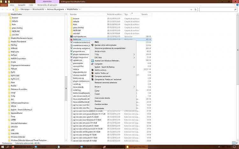Select NVIDIA Corporation in the folder tree
Screen dimensions: 239x149
(18, 58)
